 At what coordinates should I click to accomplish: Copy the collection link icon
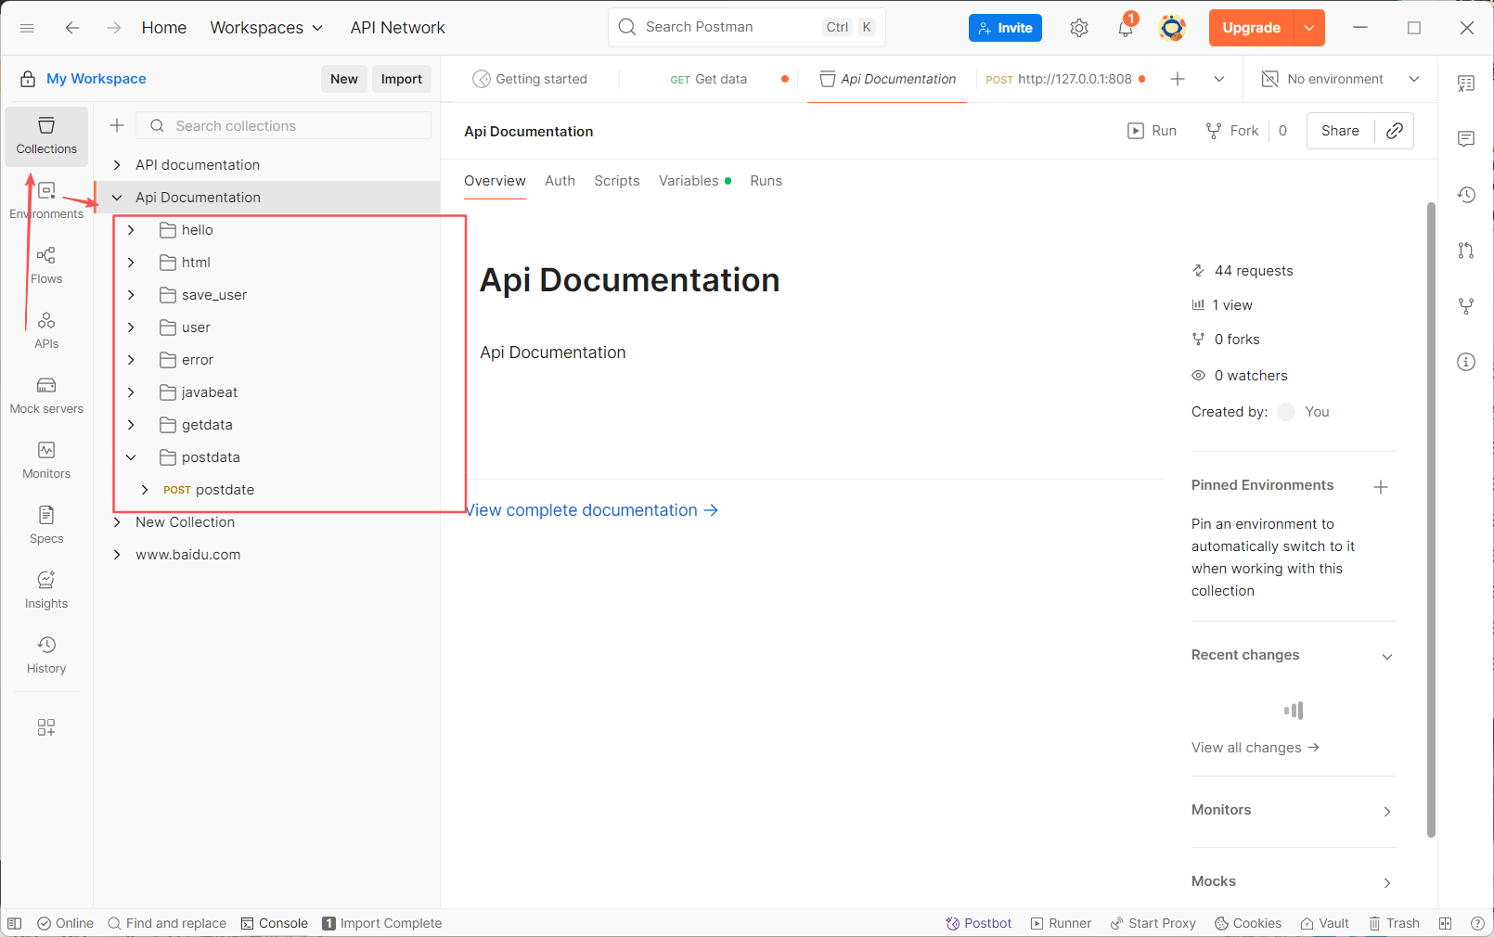tap(1395, 131)
